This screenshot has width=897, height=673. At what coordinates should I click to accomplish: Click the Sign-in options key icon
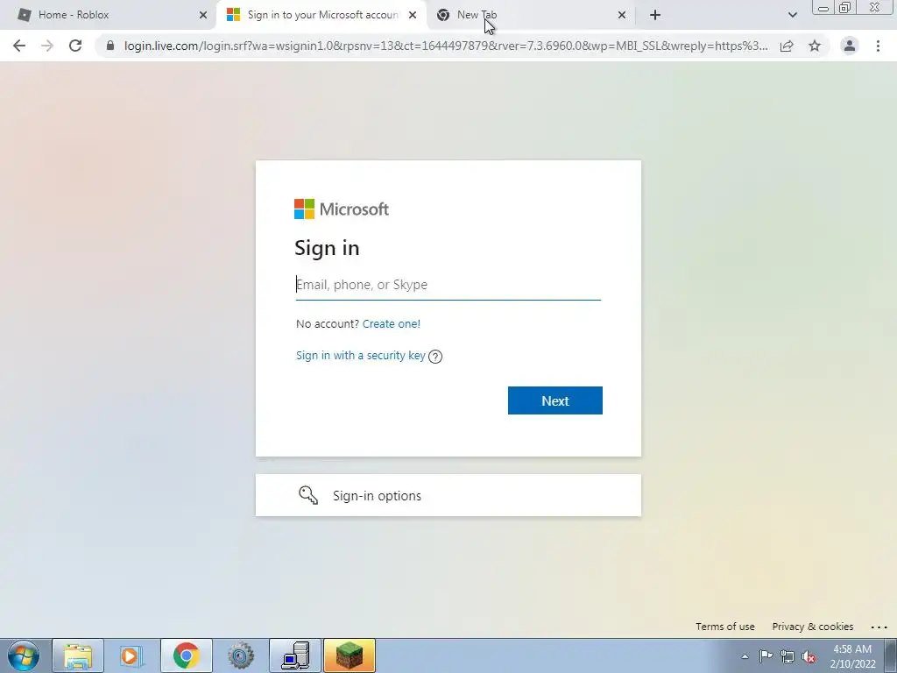(x=308, y=495)
